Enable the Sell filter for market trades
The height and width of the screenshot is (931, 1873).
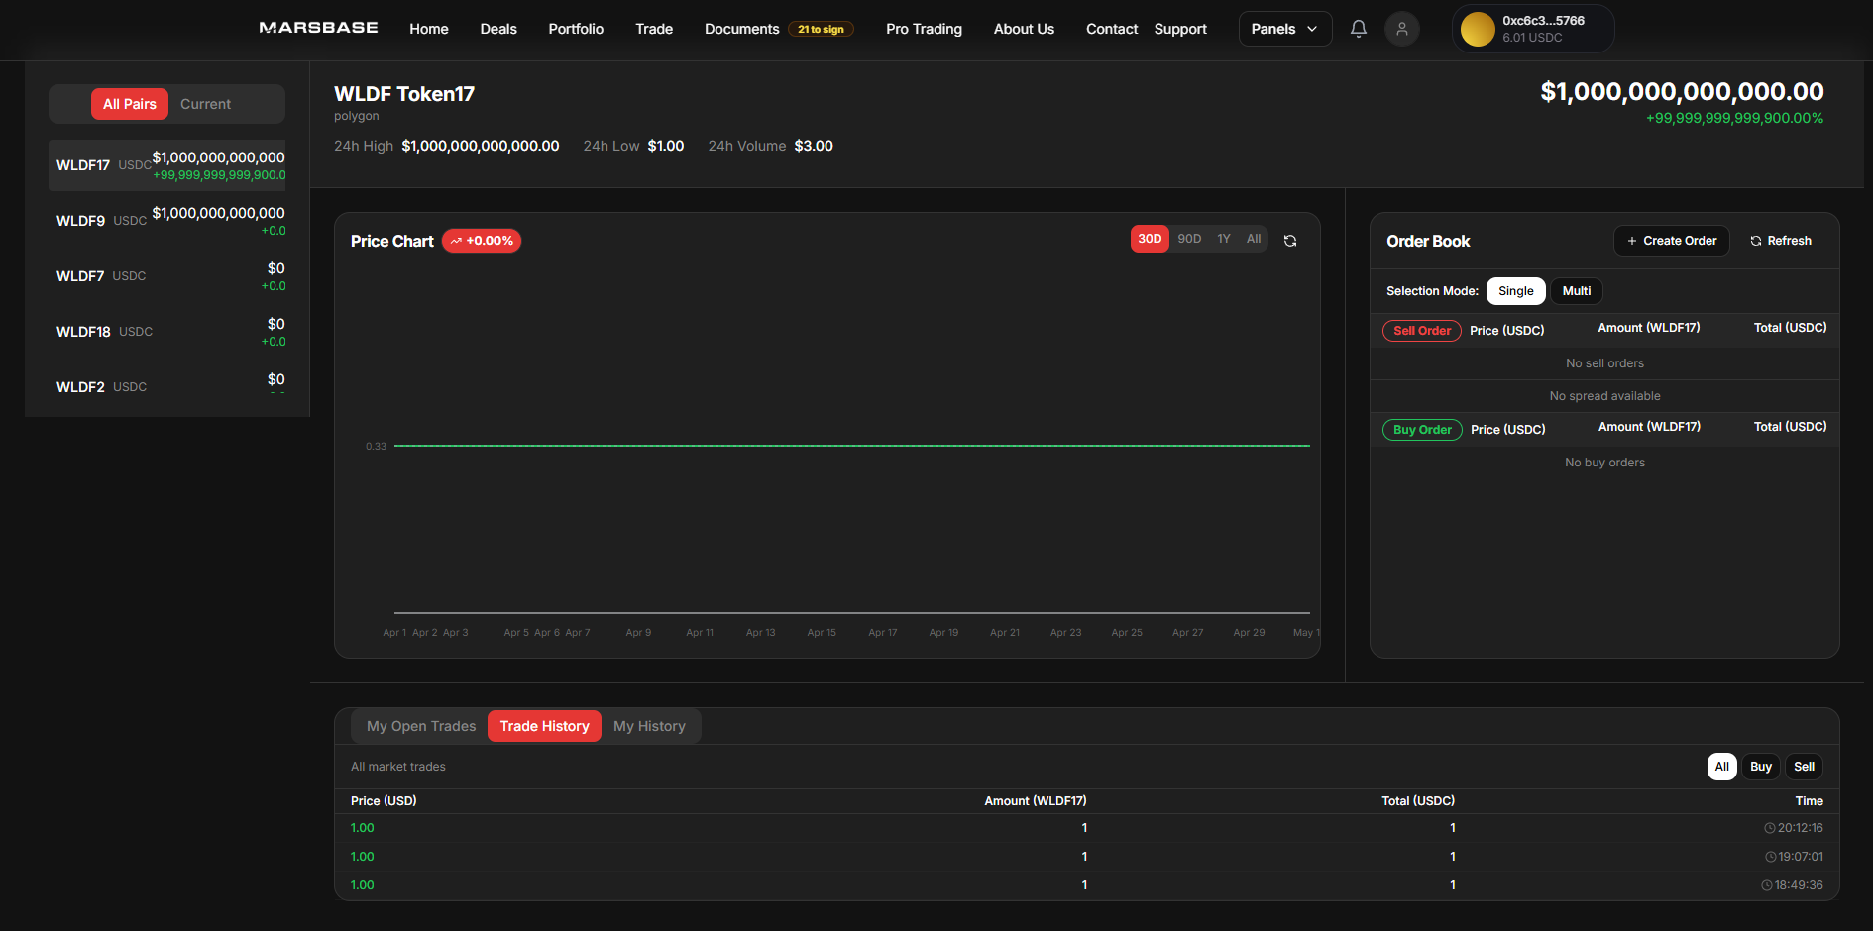coord(1804,766)
